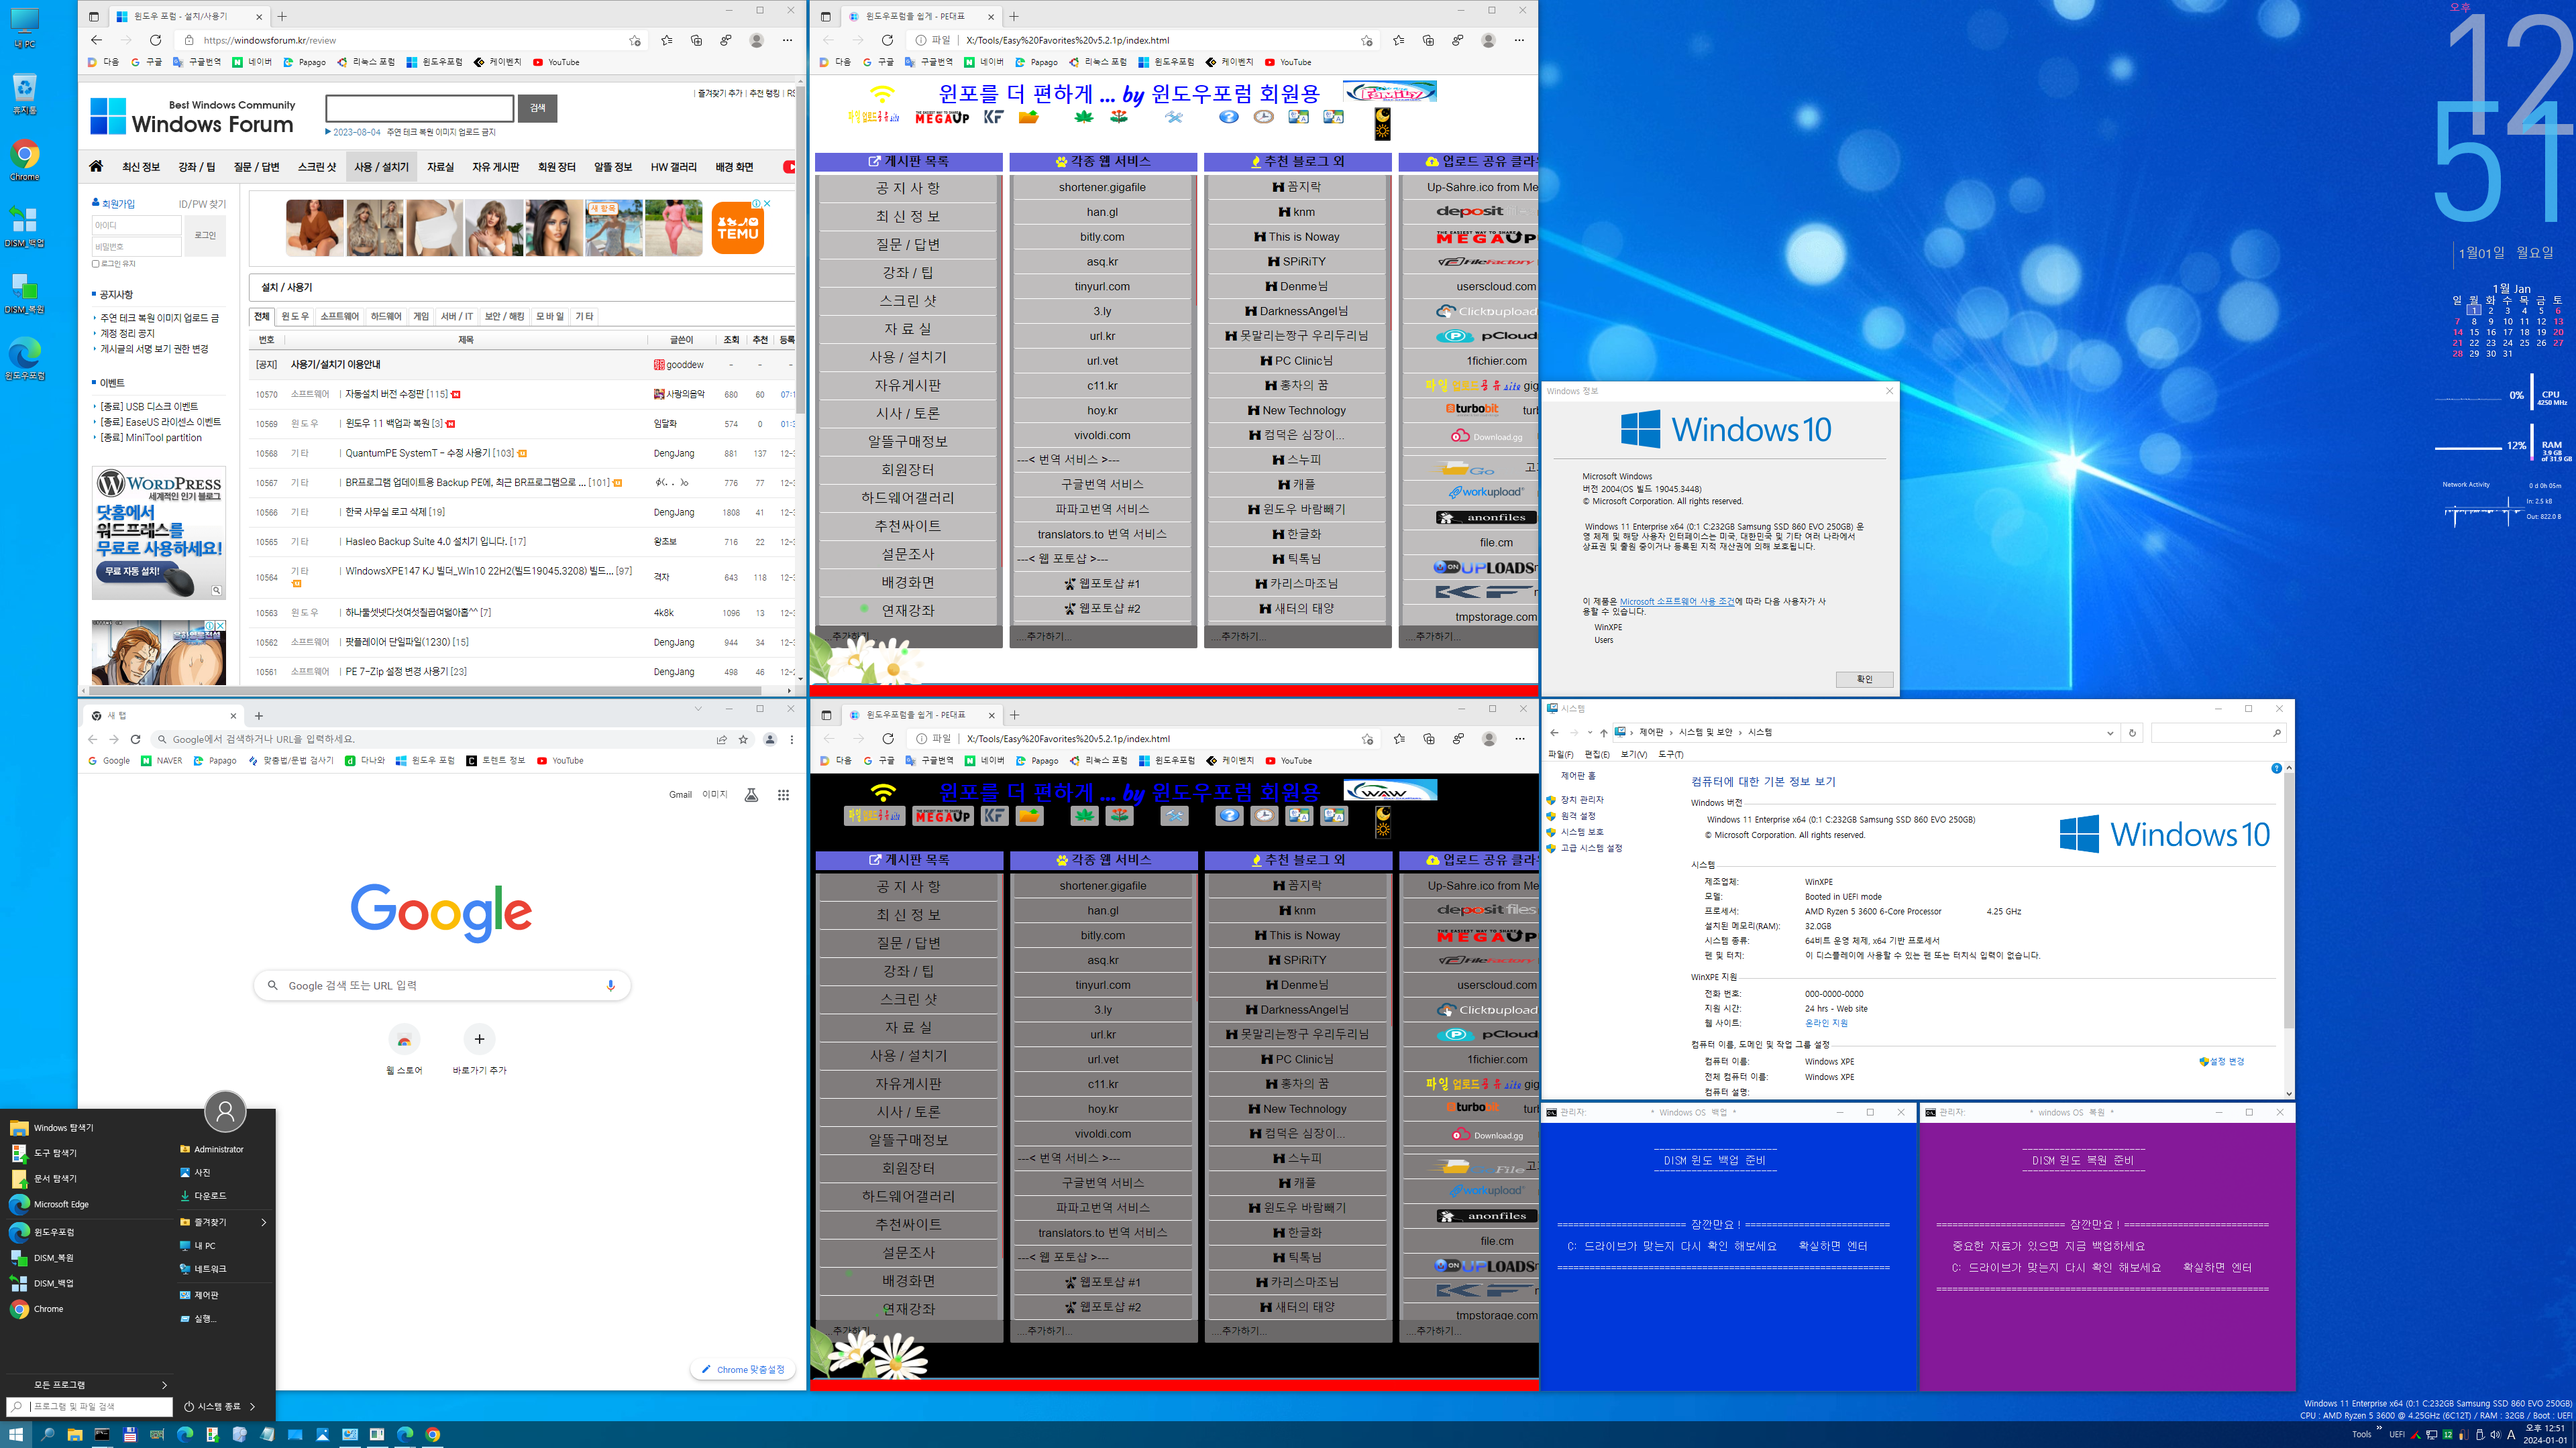The height and width of the screenshot is (1448, 2576).
Task: Open File Explorer from the taskbar
Action: pyautogui.click(x=75, y=1434)
